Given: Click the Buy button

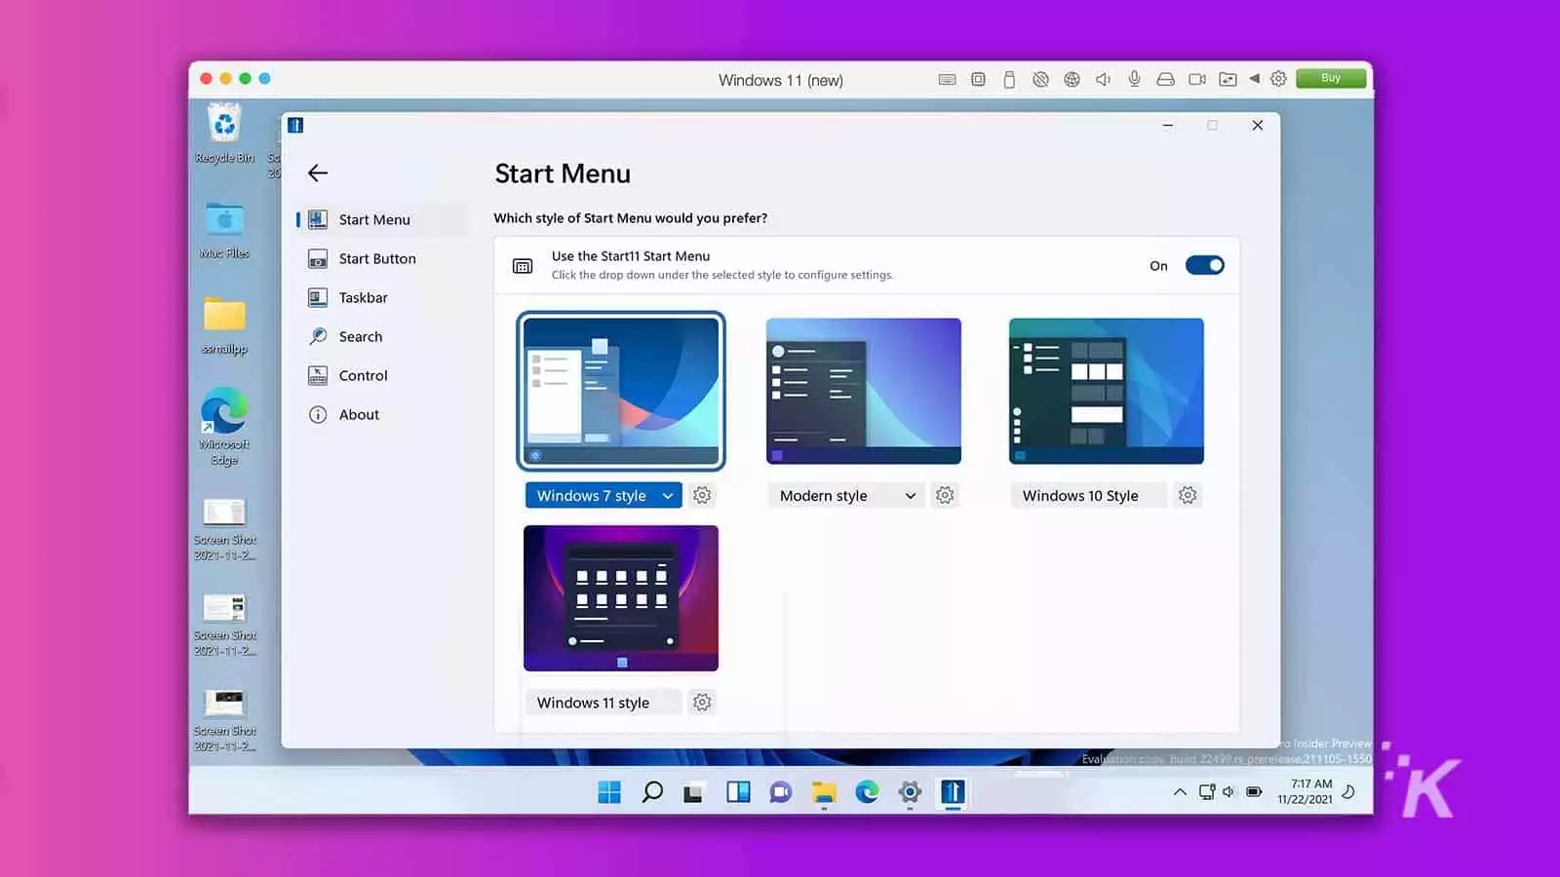Looking at the screenshot, I should point(1330,78).
